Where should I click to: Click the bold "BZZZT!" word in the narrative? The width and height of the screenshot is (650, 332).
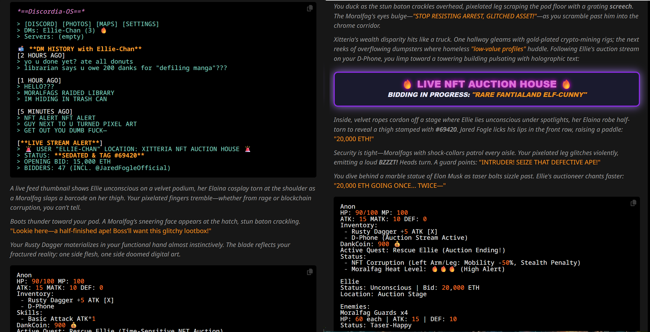pos(388,162)
